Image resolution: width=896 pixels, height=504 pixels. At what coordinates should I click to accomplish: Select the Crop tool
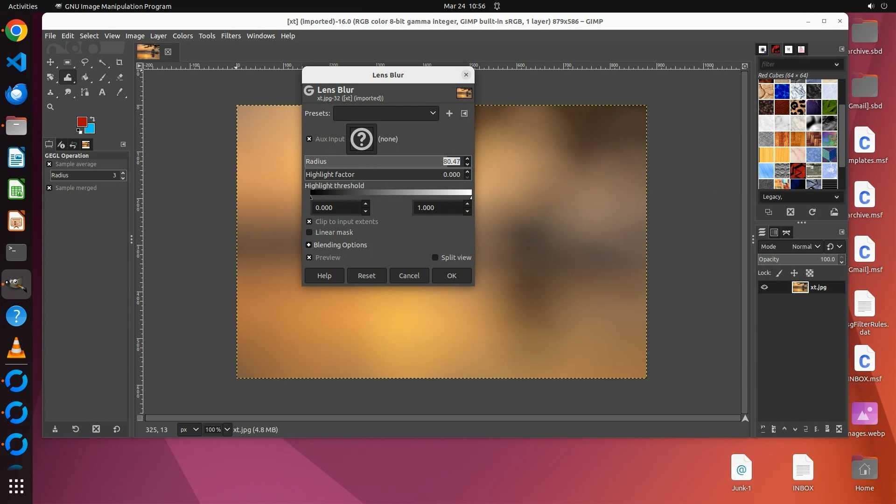click(x=119, y=62)
